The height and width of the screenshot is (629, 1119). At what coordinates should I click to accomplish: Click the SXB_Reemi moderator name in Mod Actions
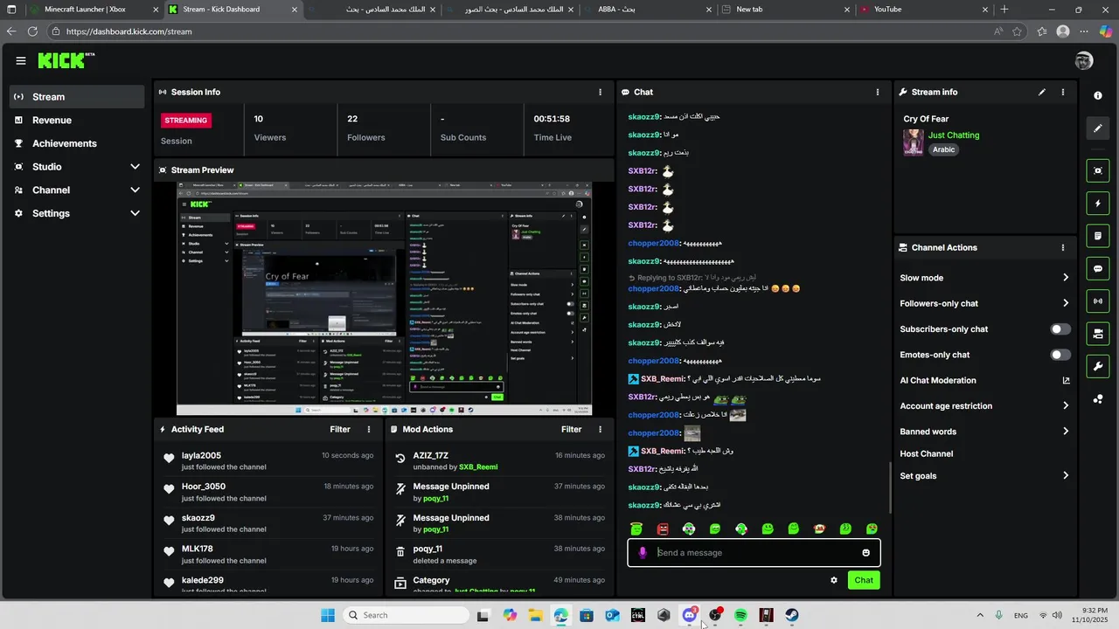click(x=478, y=467)
